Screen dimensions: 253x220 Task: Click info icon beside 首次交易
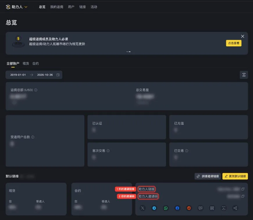click(x=108, y=151)
